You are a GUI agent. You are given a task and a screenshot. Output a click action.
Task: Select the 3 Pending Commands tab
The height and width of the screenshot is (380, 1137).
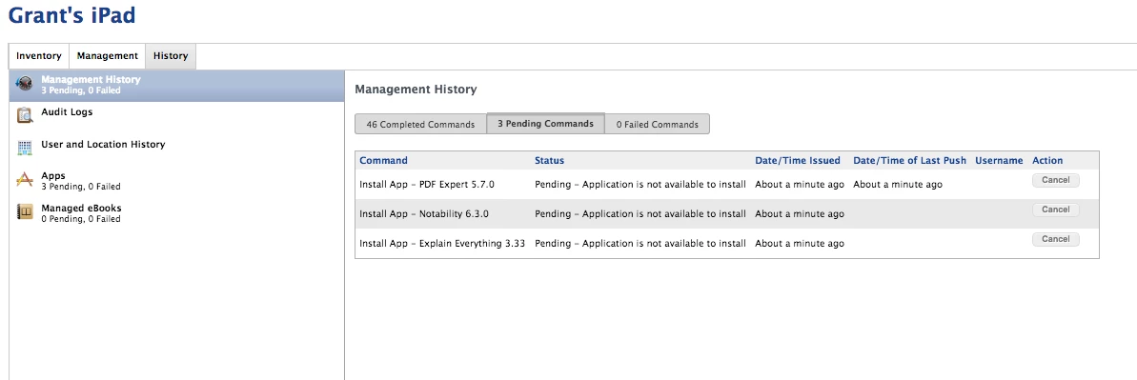(x=545, y=123)
